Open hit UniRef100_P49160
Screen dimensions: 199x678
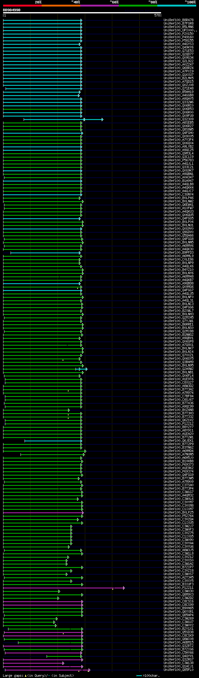[x=178, y=37]
